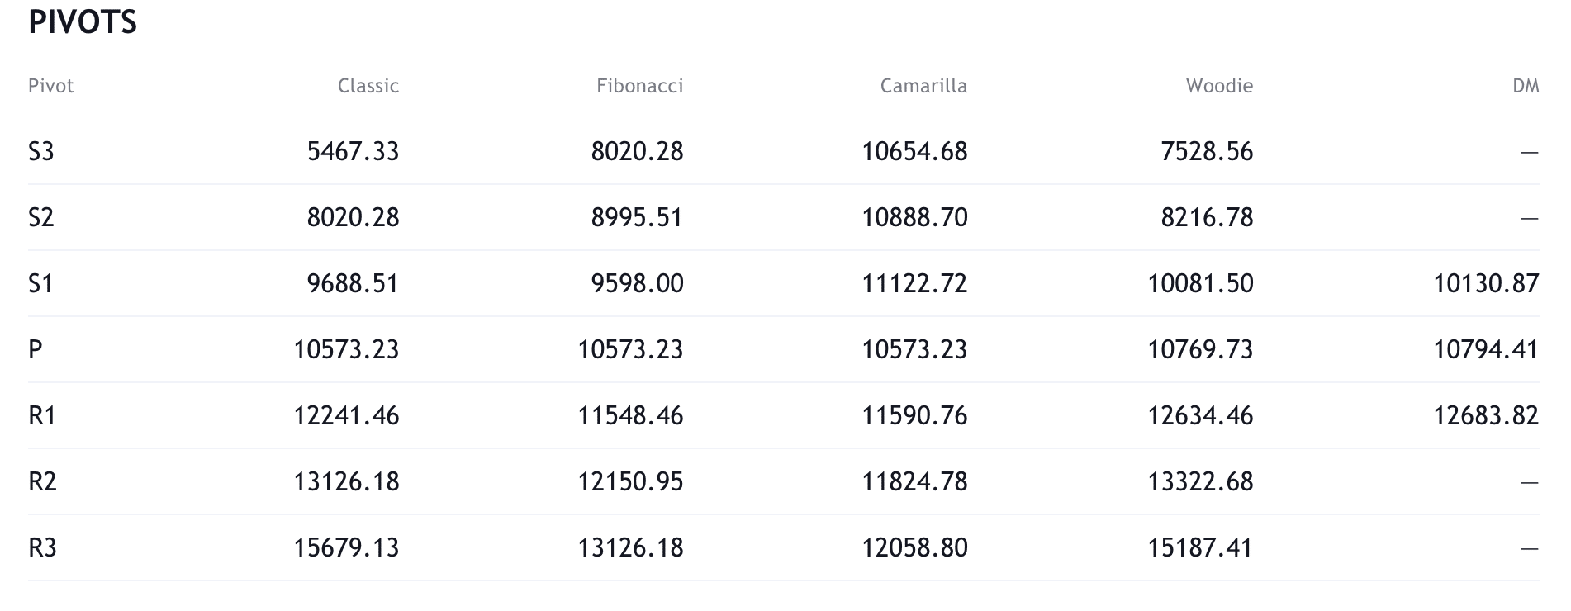1571x611 pixels.
Task: Select Woodie R2 value 13322.68
Action: click(x=1200, y=481)
